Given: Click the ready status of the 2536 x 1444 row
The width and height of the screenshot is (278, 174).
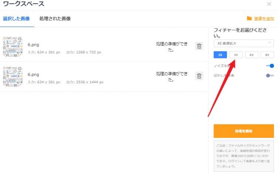Looking at the screenshot, I should pyautogui.click(x=172, y=77).
